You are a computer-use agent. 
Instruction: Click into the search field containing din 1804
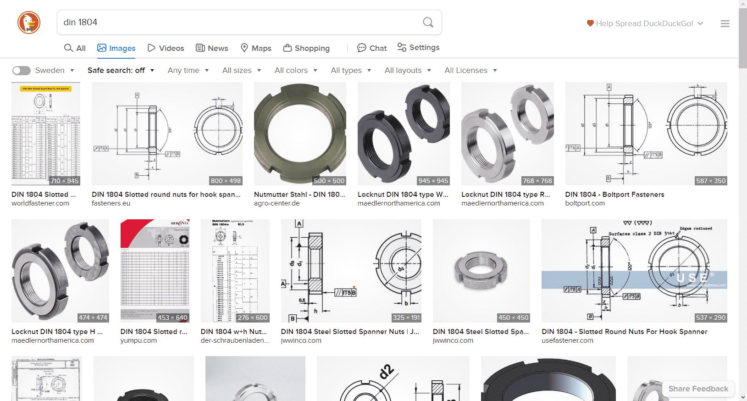coord(238,22)
